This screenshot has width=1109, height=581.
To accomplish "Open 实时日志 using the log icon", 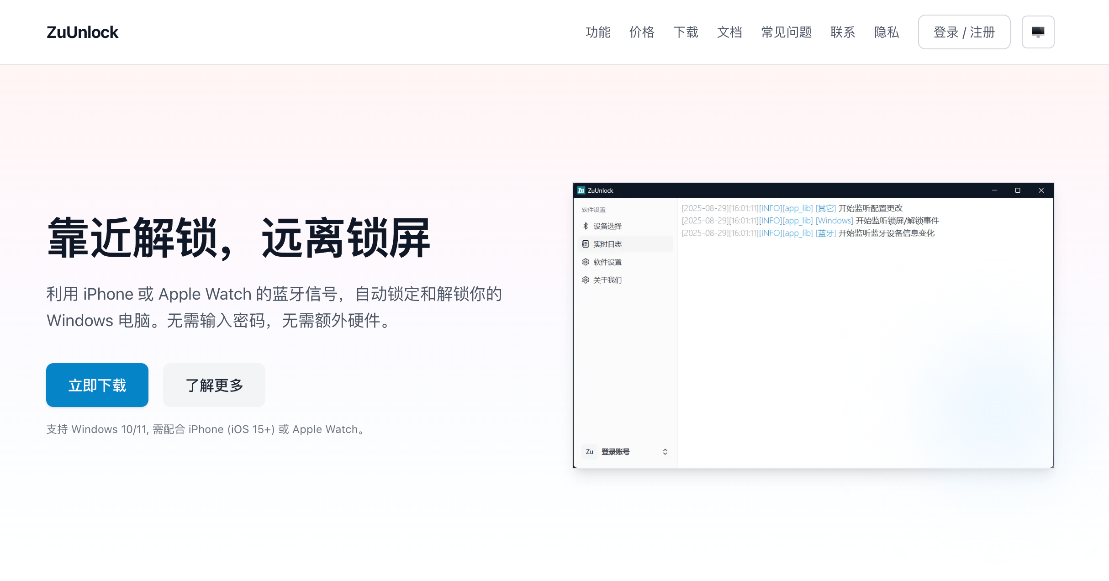I will (x=586, y=243).
